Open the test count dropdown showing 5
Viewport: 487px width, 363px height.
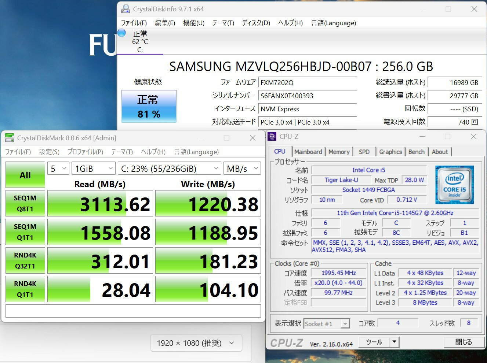click(x=58, y=168)
